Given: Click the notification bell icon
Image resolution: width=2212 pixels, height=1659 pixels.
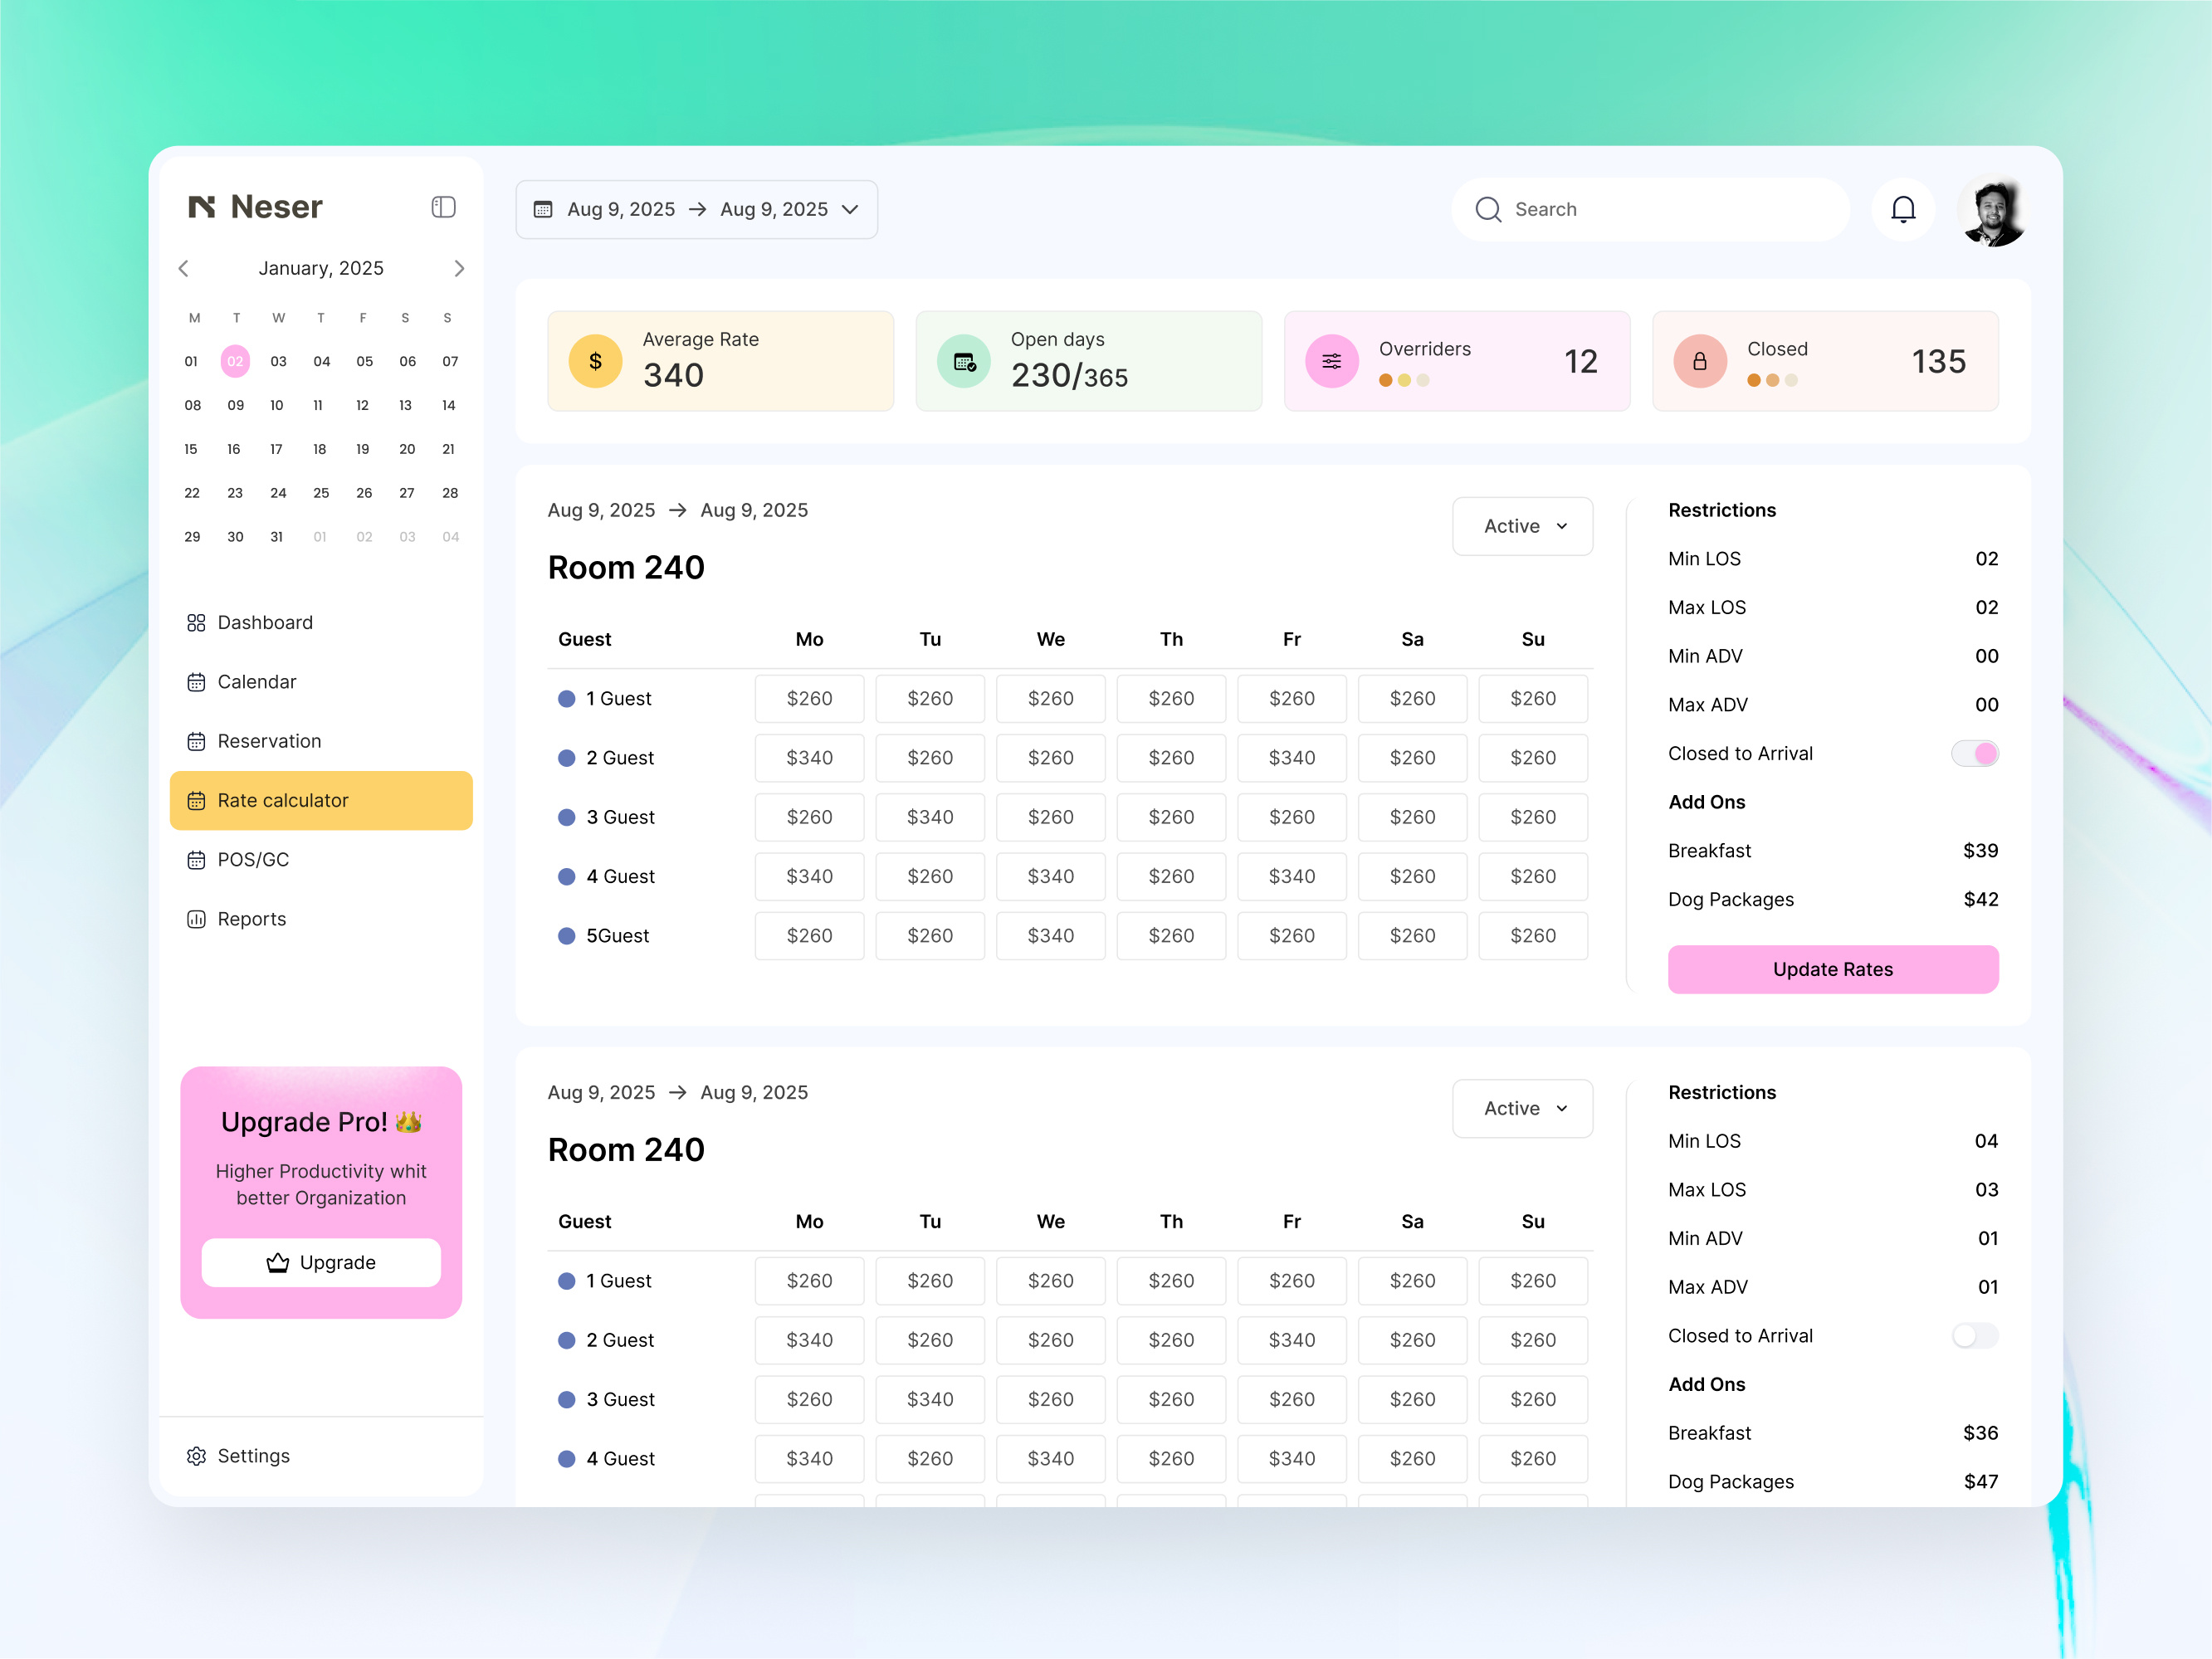Looking at the screenshot, I should 1903,209.
